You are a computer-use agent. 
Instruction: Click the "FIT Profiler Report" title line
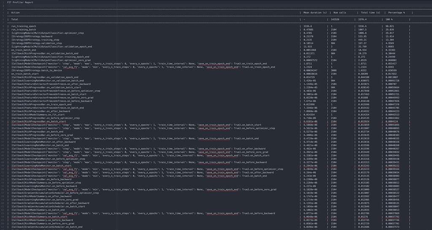pyautogui.click(x=21, y=2)
